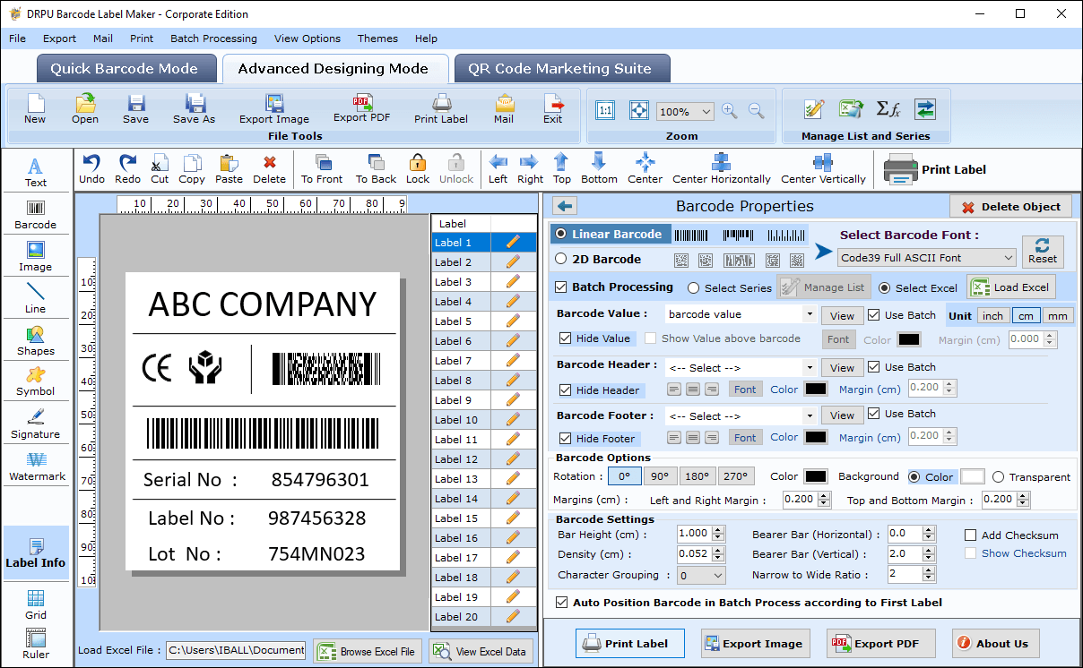Image resolution: width=1083 pixels, height=668 pixels.
Task: Click the Barcode Value color swatch
Action: (909, 339)
